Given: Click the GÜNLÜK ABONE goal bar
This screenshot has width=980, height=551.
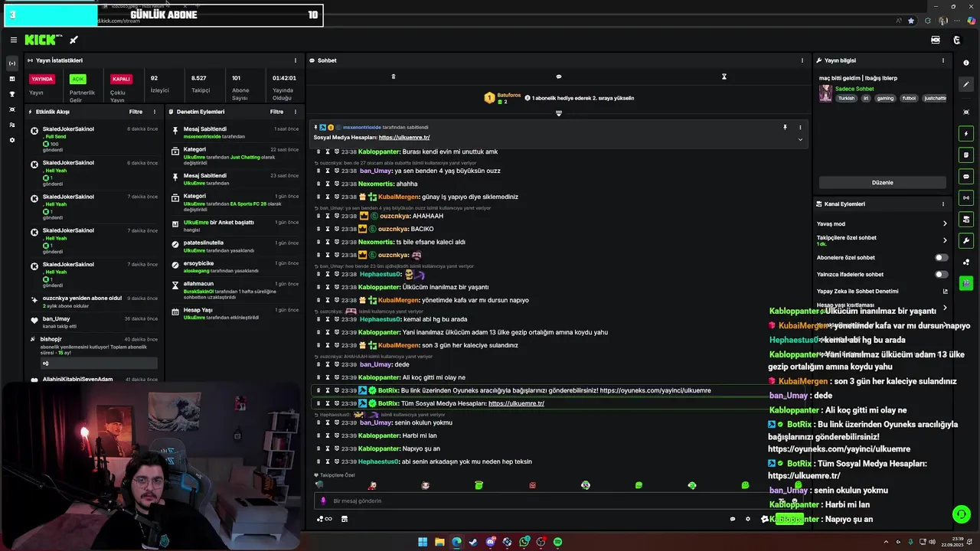Looking at the screenshot, I should pyautogui.click(x=163, y=15).
